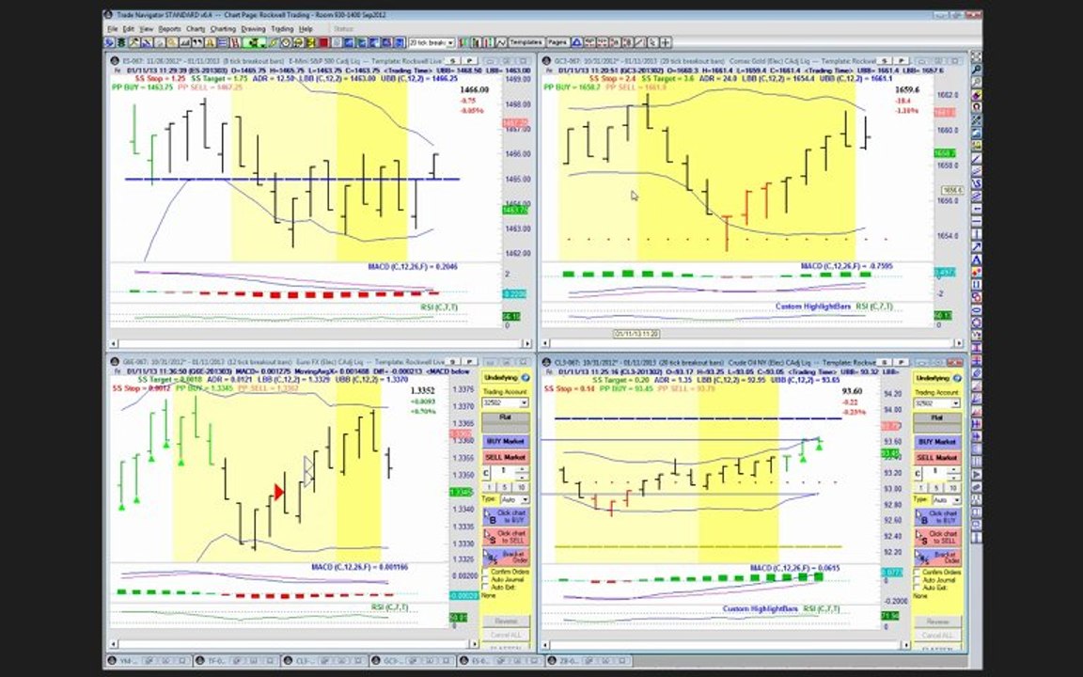Click the Pages toolbar button
Viewport: 1083px width, 677px height.
point(557,42)
